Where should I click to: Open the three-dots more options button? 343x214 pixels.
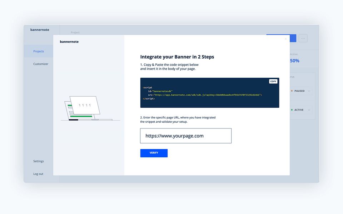303,39
